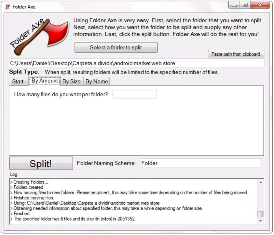The width and height of the screenshot is (274, 235).
Task: Click log line '> Finished moving files.'
Action: click(x=32, y=198)
